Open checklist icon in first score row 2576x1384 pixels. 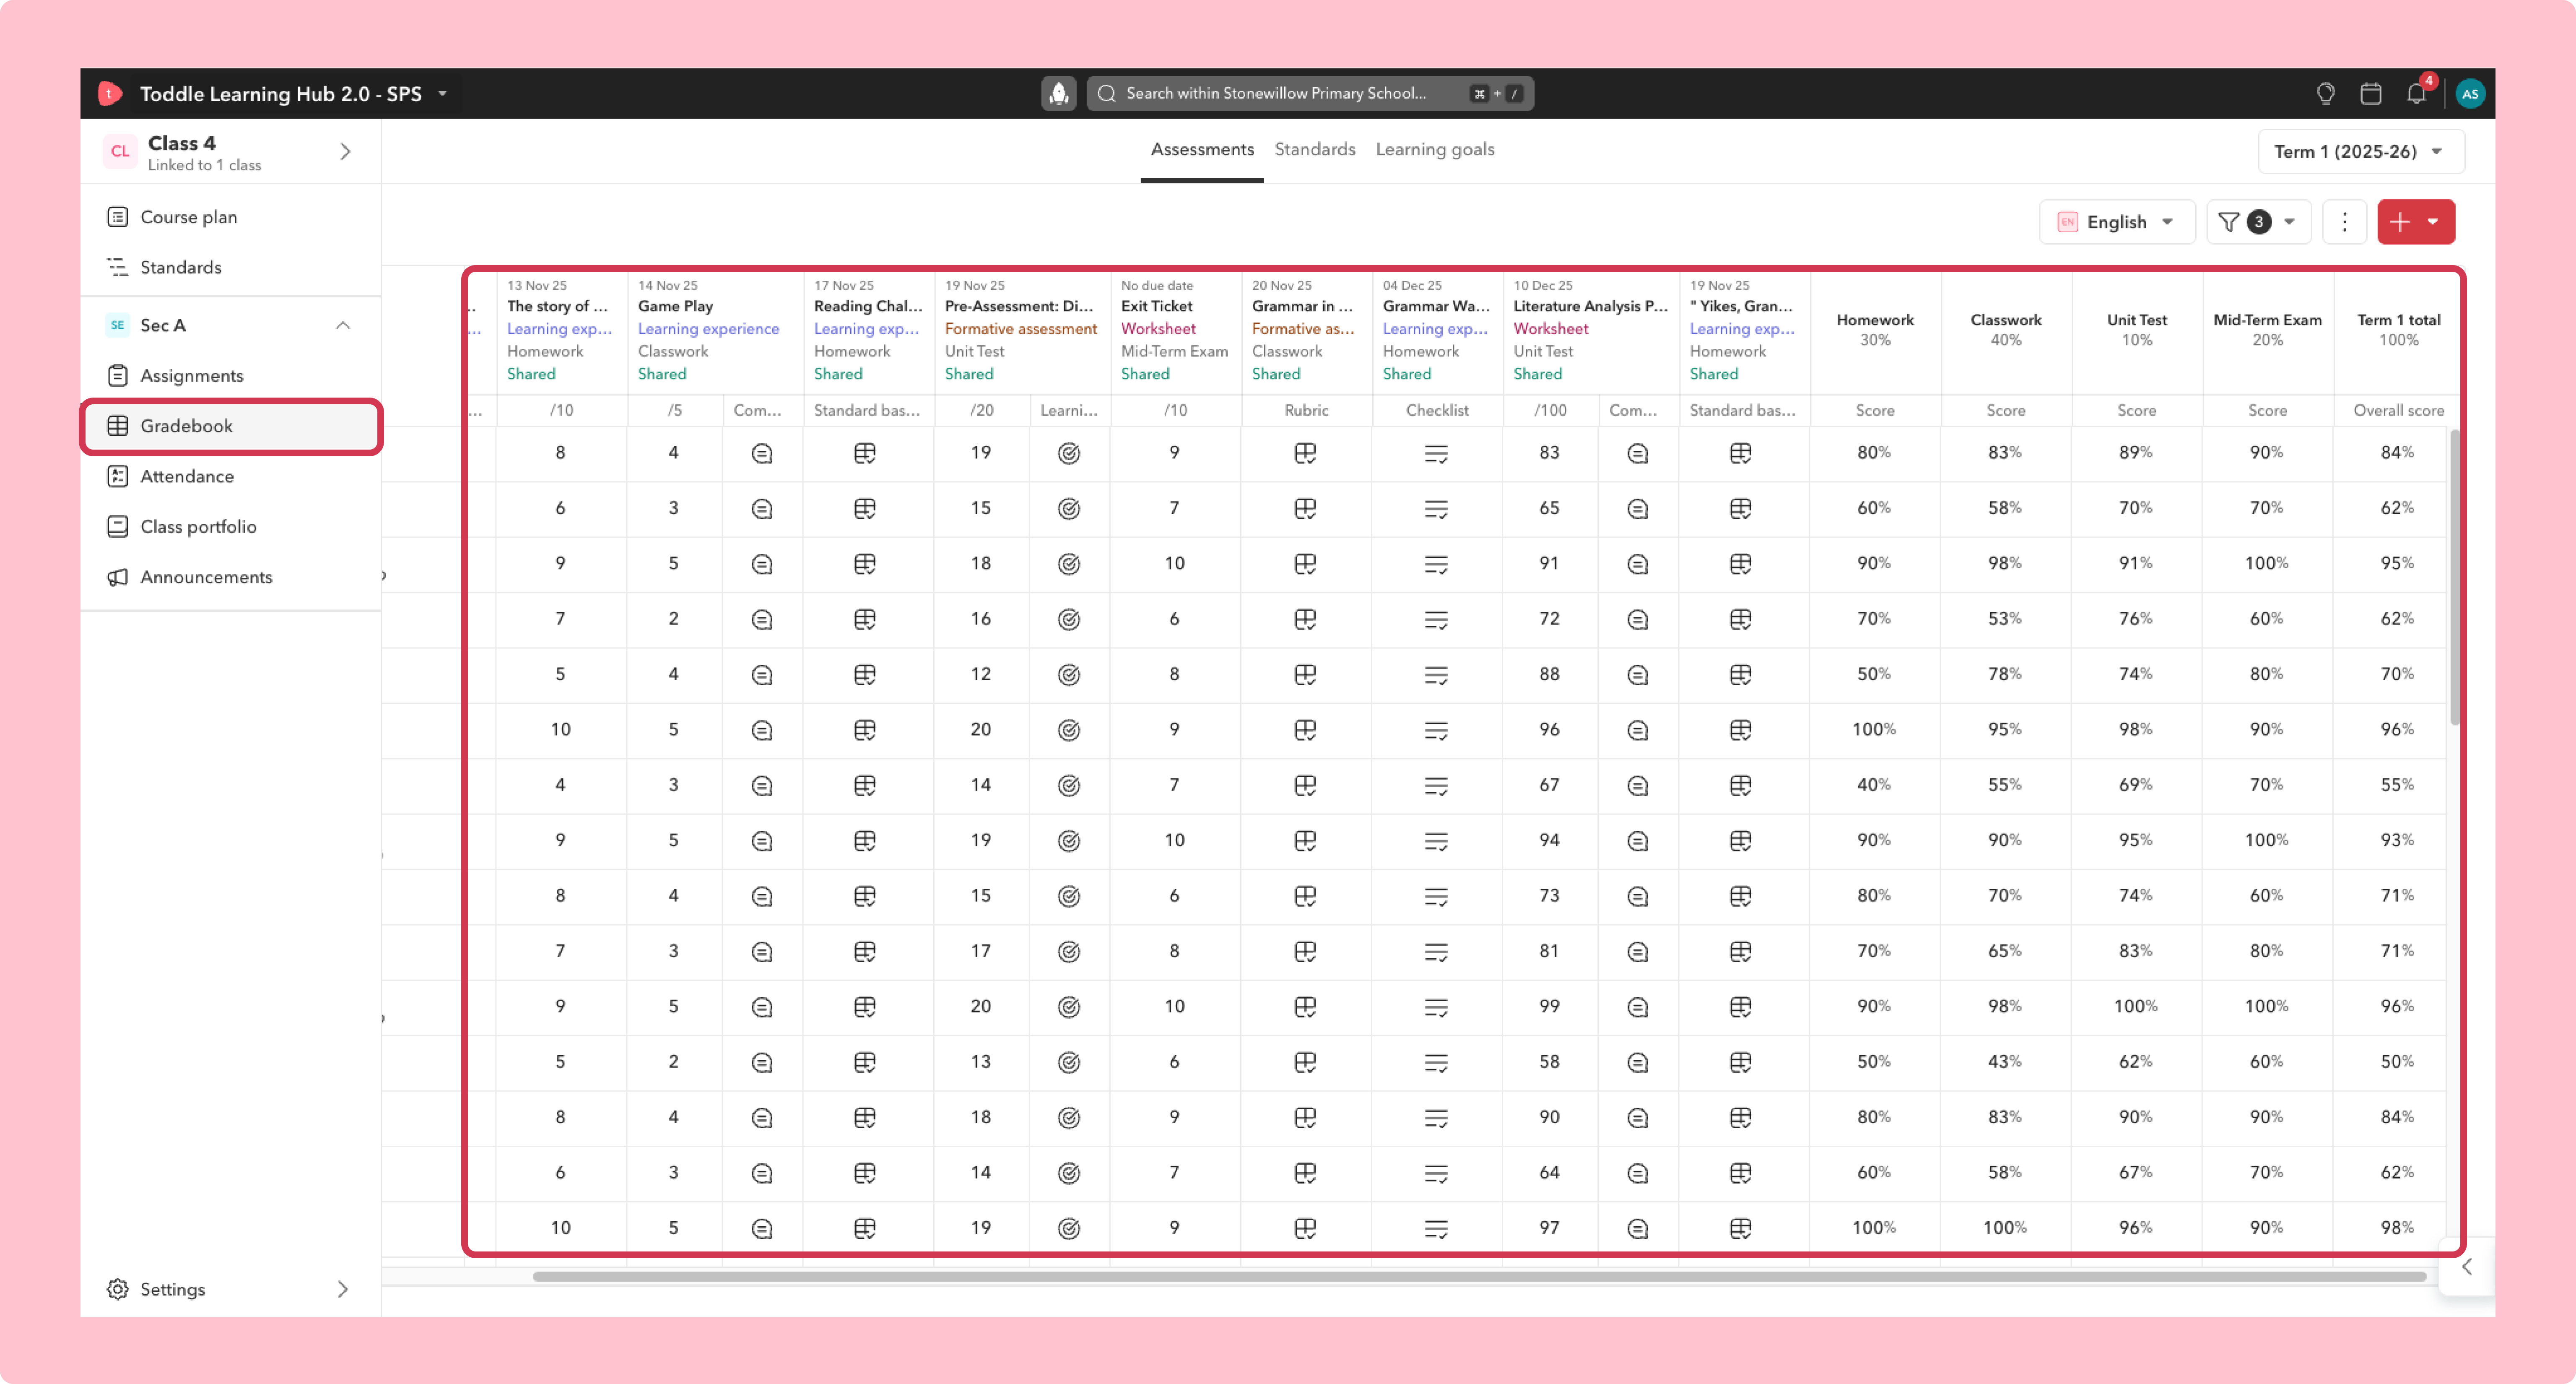(1436, 454)
